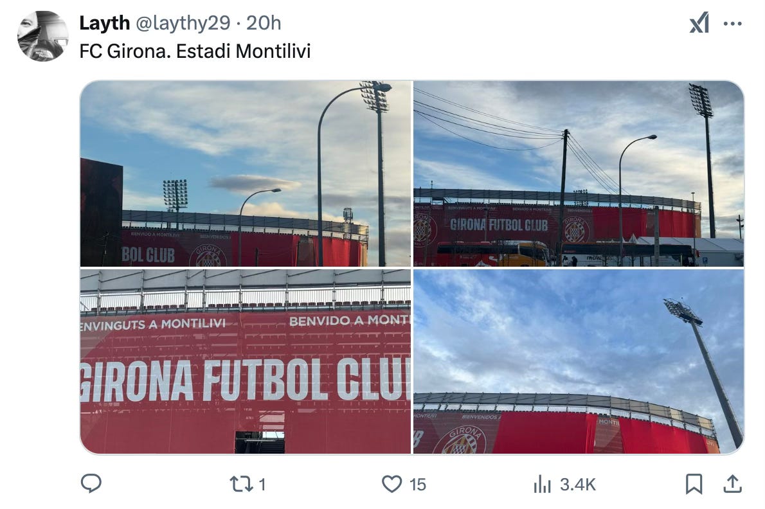Repost the tweet via retweet icon
This screenshot has width=765, height=509.
point(241,484)
